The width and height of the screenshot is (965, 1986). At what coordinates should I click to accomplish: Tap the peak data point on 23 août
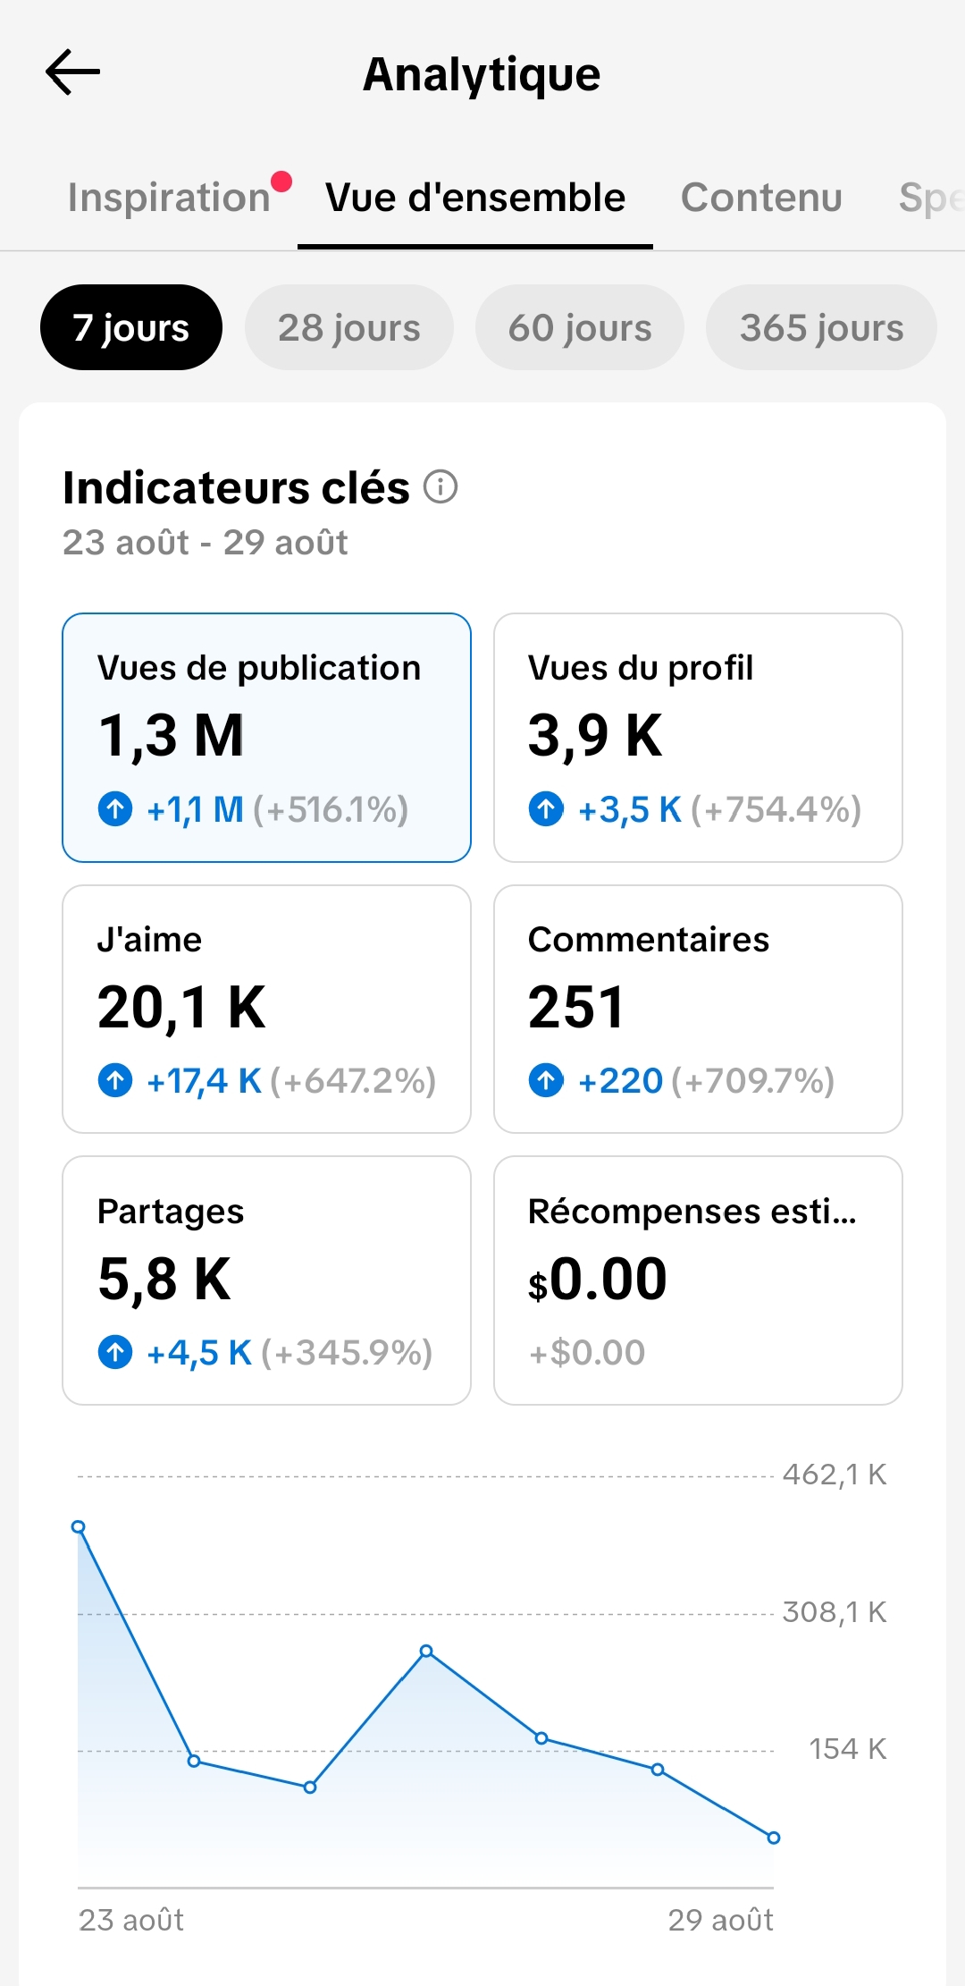point(79,1526)
